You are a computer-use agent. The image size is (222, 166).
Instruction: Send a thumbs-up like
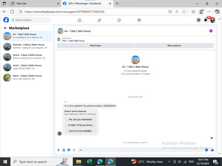tap(212, 150)
